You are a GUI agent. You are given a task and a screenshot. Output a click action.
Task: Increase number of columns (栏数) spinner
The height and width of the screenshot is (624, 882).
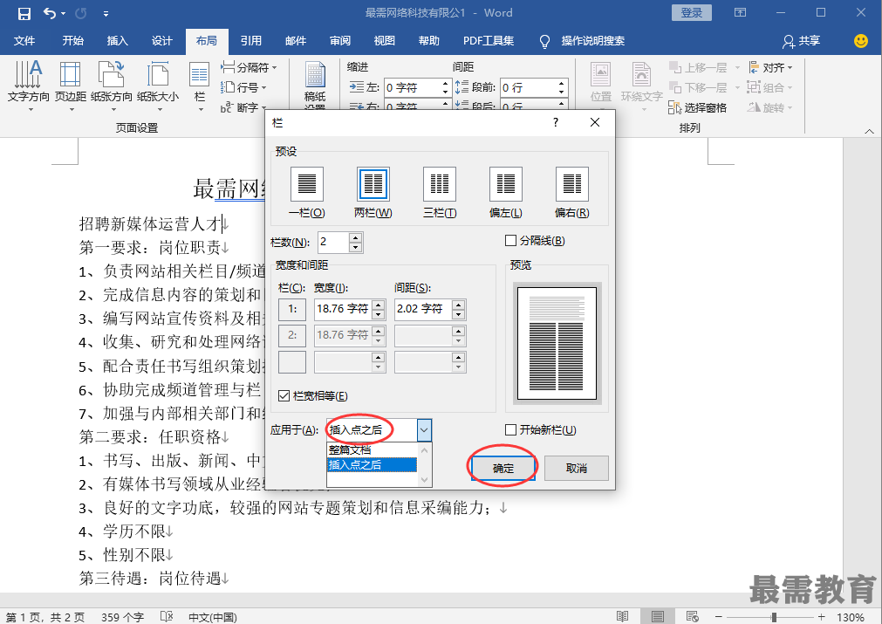[355, 238]
